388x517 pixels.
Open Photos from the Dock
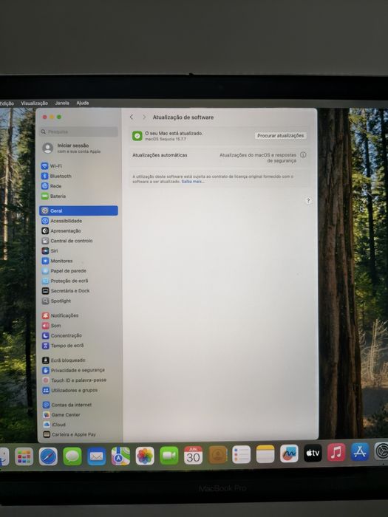point(145,456)
